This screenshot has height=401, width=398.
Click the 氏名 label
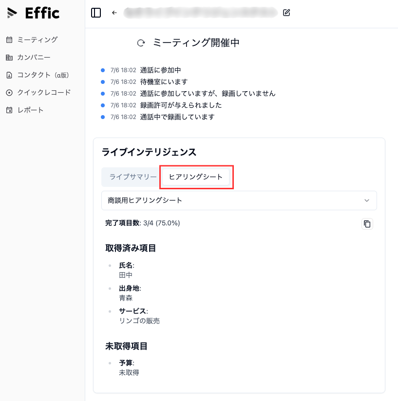tap(127, 265)
